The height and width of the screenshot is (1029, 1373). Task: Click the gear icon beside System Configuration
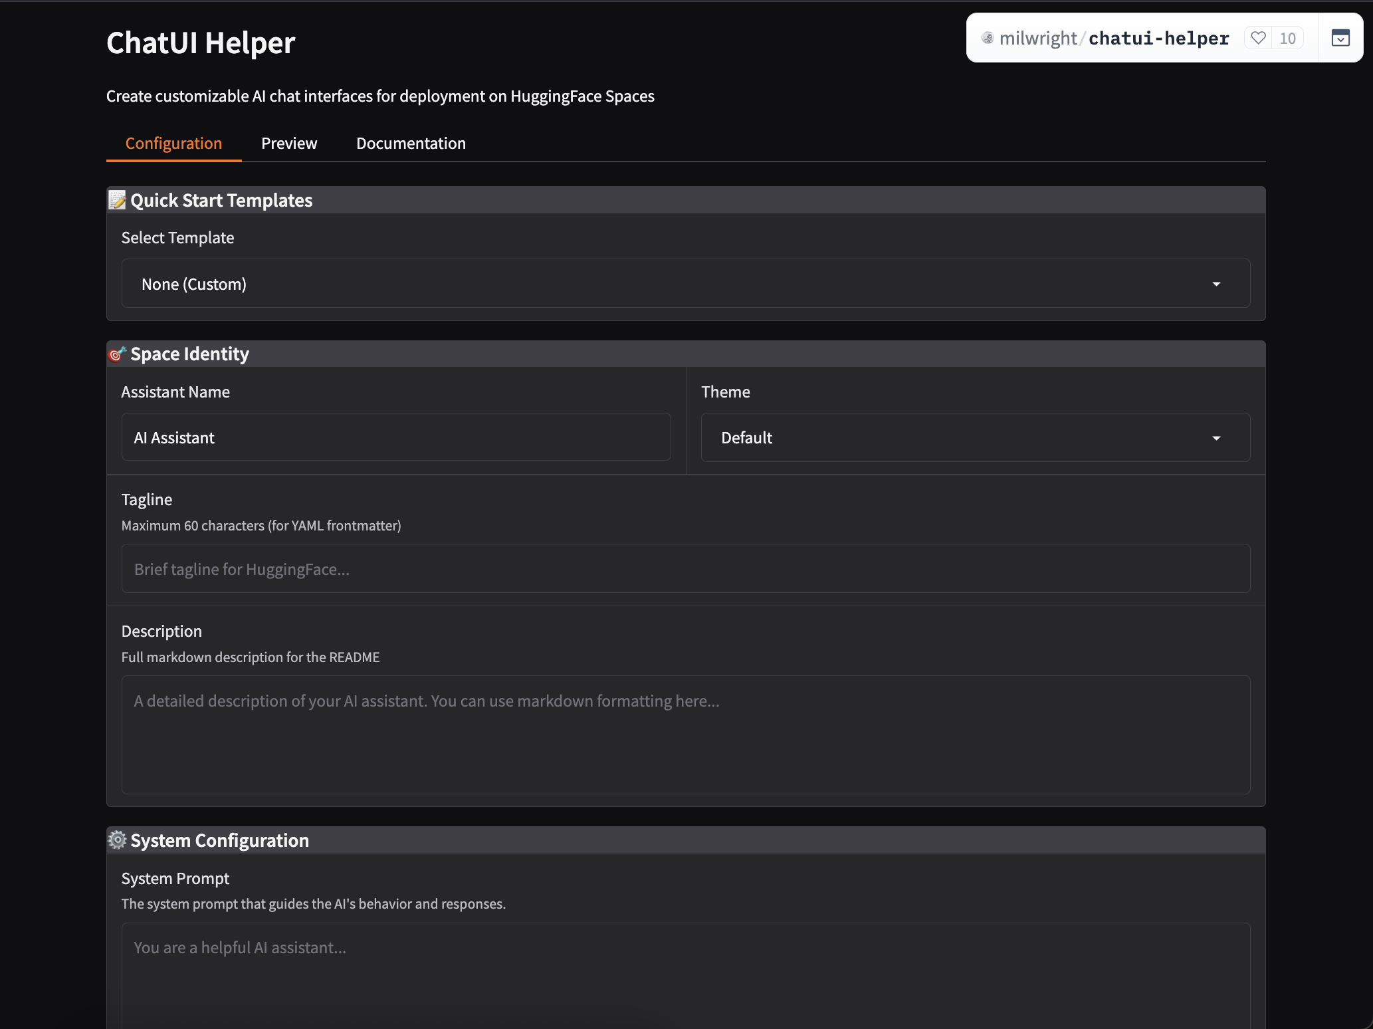[x=118, y=840]
